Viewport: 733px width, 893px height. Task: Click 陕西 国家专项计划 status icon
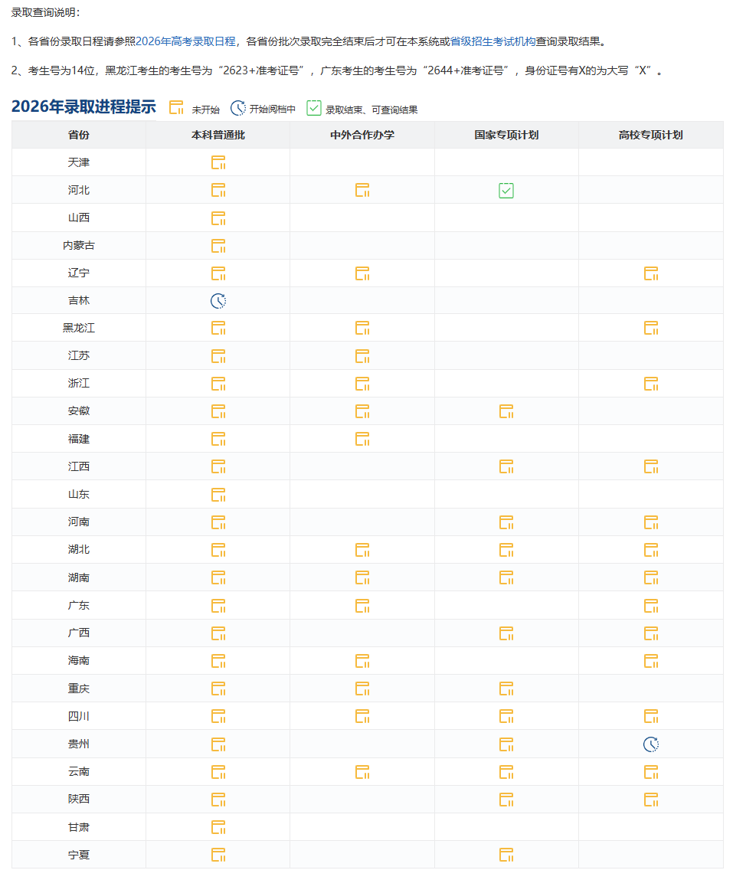coord(506,800)
